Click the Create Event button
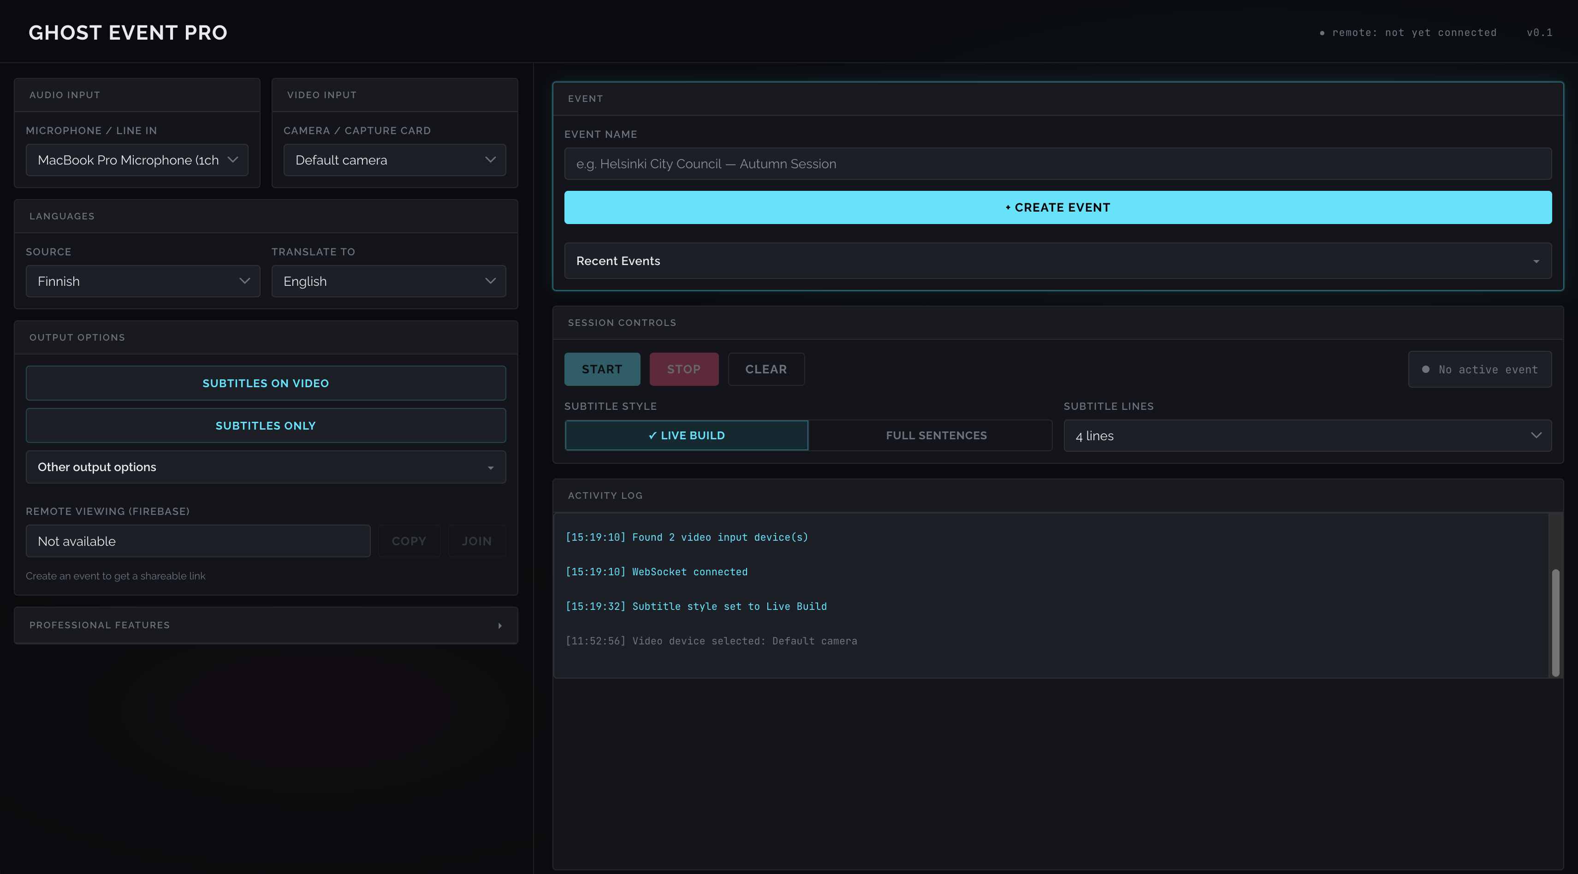Screen dimensions: 1578x874 (x=1058, y=207)
